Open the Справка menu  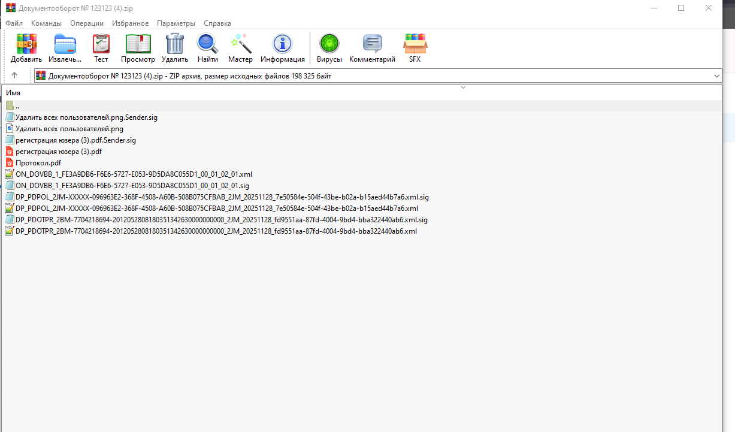(217, 23)
